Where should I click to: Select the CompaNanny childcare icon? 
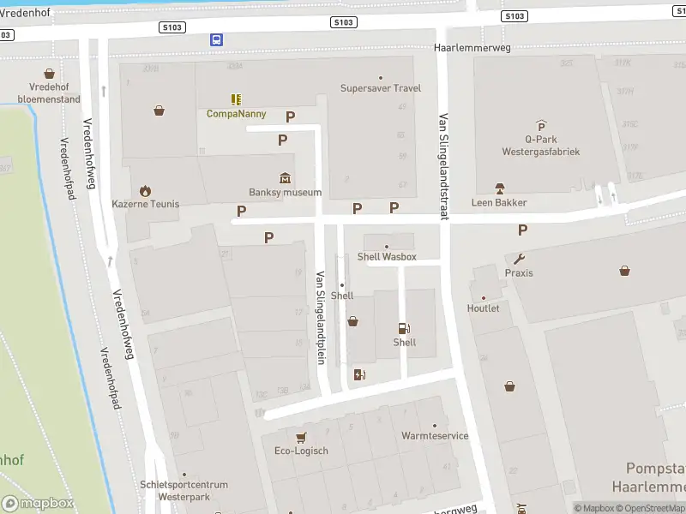coord(236,100)
